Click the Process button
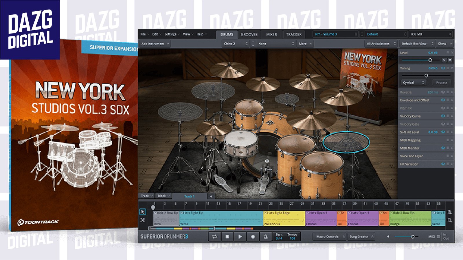The image size is (463, 260). coord(442,83)
